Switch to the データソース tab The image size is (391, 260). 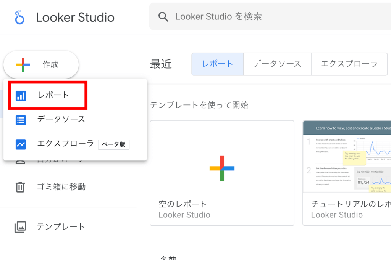click(x=277, y=64)
